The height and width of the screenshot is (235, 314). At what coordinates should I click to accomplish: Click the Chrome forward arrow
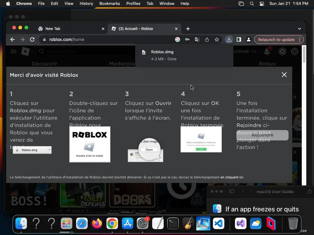(x=22, y=39)
